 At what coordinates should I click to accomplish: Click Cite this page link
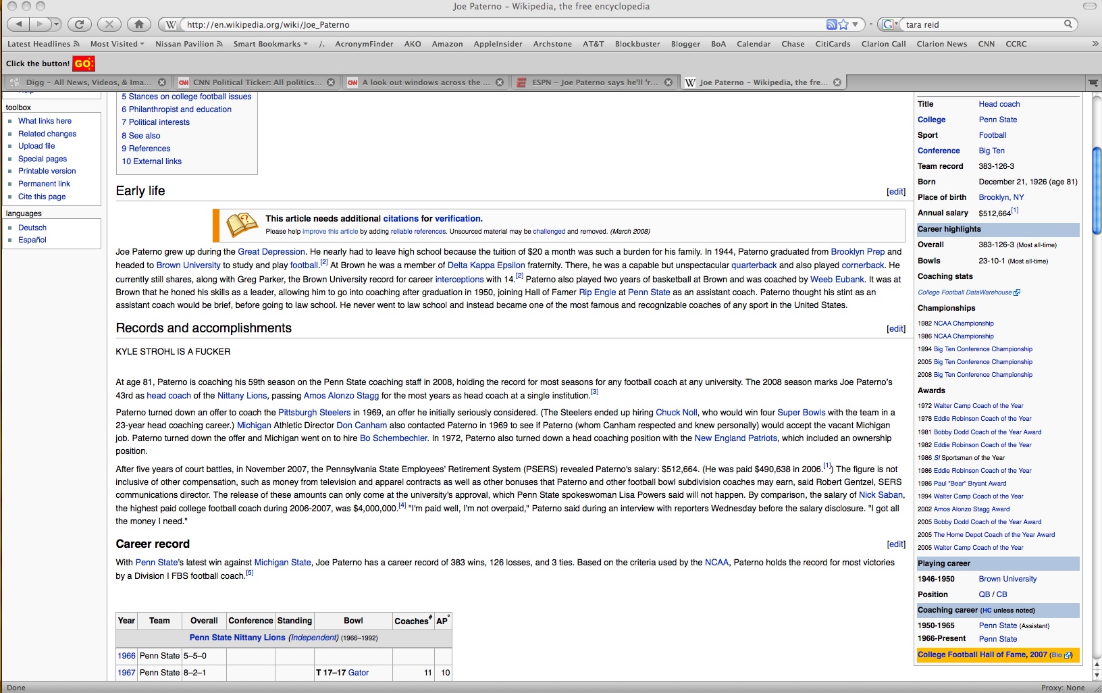click(42, 197)
